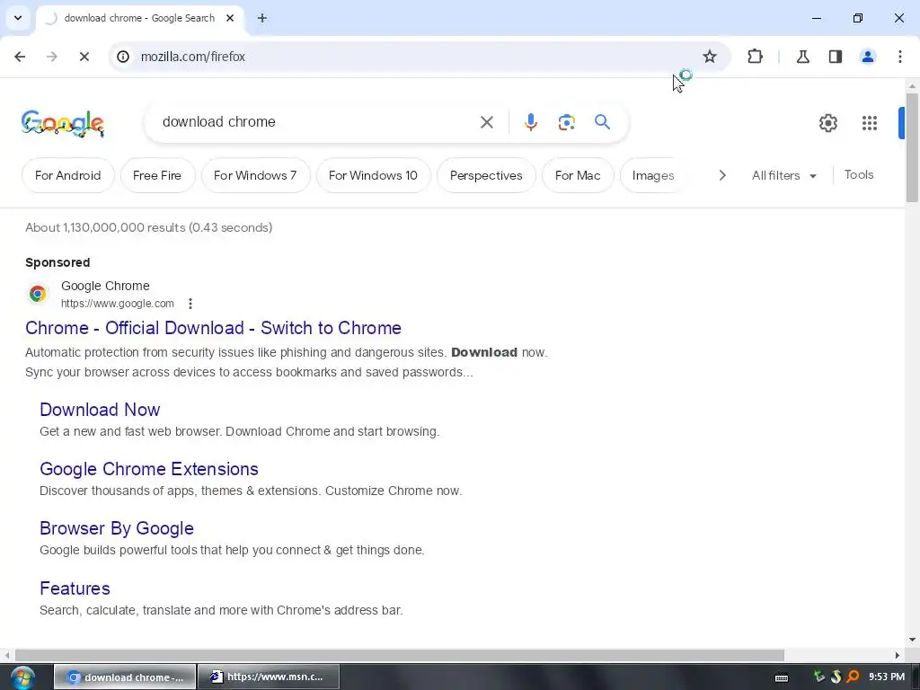
Task: Click the horizontal scroll right arrow
Action: pyautogui.click(x=898, y=655)
